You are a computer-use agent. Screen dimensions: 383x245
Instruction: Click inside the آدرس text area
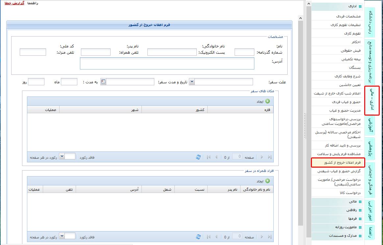167,63
